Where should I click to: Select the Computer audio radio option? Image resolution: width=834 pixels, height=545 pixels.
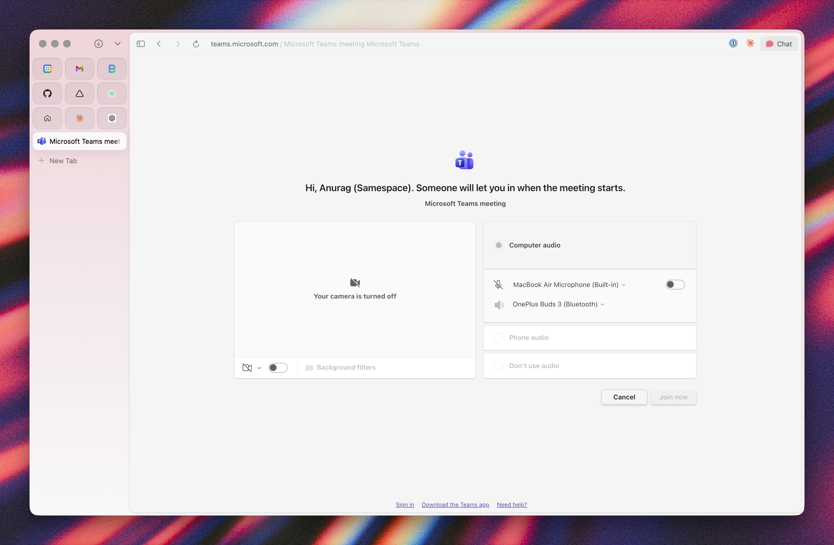click(x=499, y=245)
